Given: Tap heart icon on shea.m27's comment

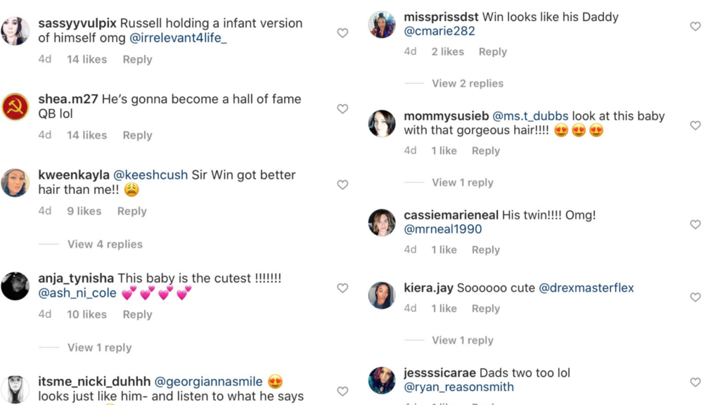Looking at the screenshot, I should coord(342,109).
